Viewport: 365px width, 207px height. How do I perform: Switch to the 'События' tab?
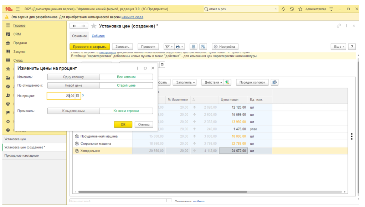point(98,36)
